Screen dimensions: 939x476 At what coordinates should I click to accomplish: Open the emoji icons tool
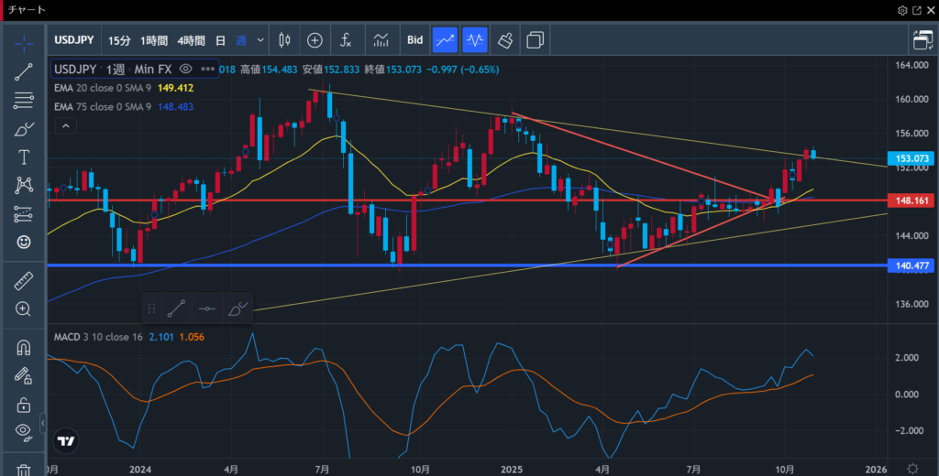tap(24, 243)
